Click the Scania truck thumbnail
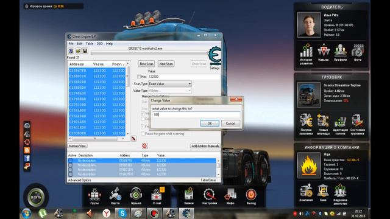 pyautogui.click(x=309, y=95)
